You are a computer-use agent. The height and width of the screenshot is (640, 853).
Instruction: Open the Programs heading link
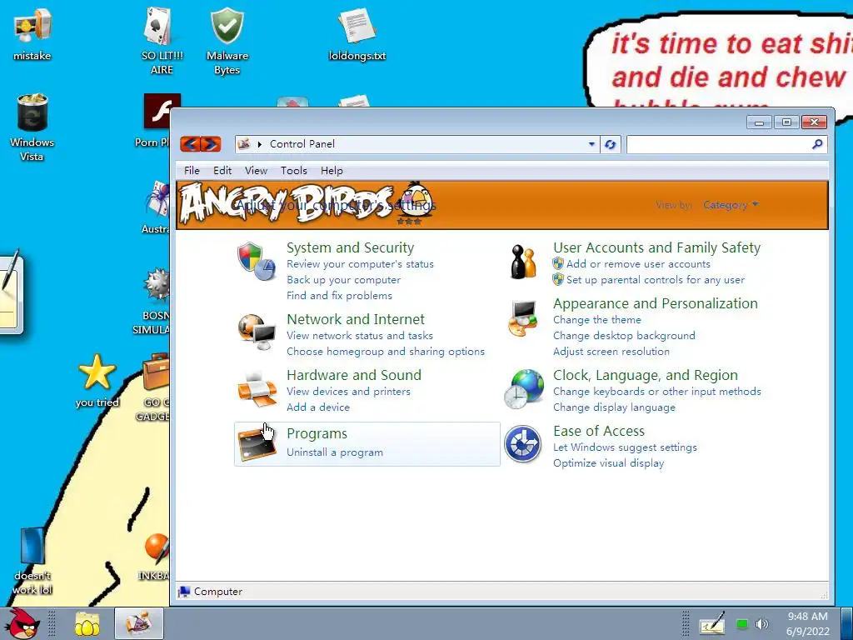coord(317,434)
